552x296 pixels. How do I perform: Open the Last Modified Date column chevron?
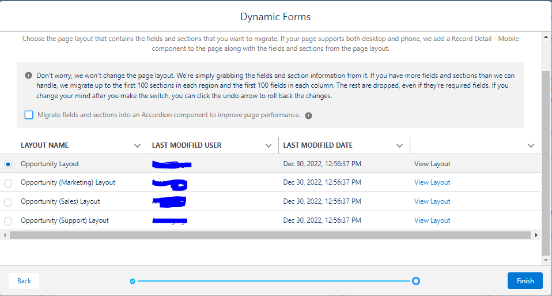400,146
